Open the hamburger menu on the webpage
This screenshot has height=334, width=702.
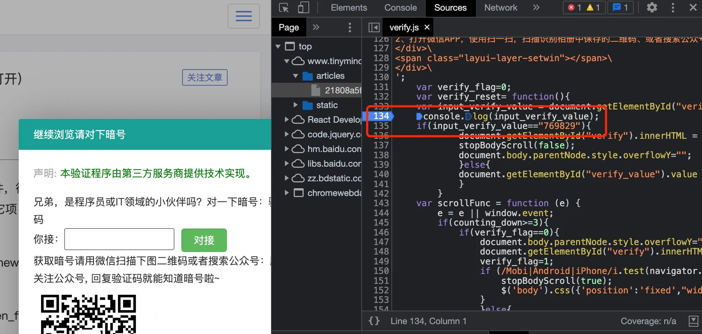click(x=244, y=16)
